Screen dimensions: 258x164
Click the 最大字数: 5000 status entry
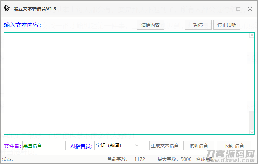pyautogui.click(x=174, y=159)
